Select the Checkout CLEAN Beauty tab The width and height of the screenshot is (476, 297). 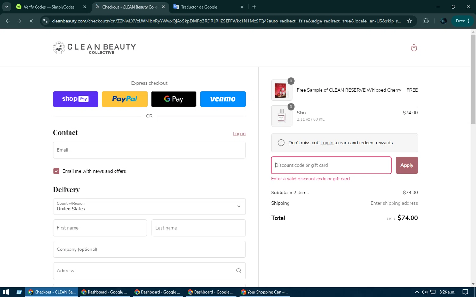pyautogui.click(x=130, y=7)
